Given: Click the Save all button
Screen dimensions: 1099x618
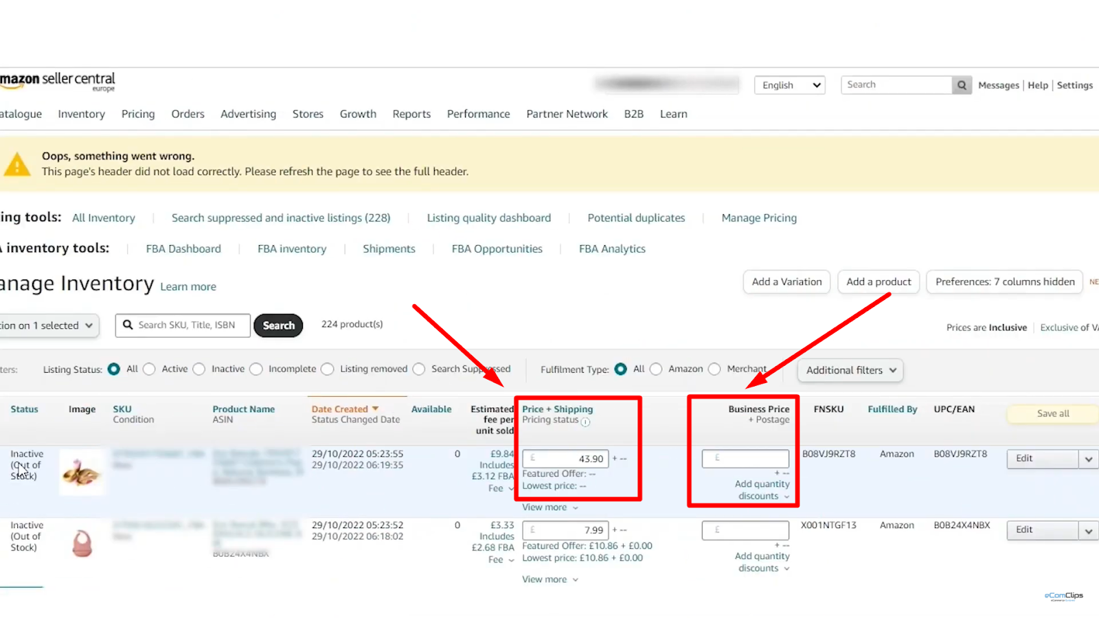Looking at the screenshot, I should [x=1053, y=414].
